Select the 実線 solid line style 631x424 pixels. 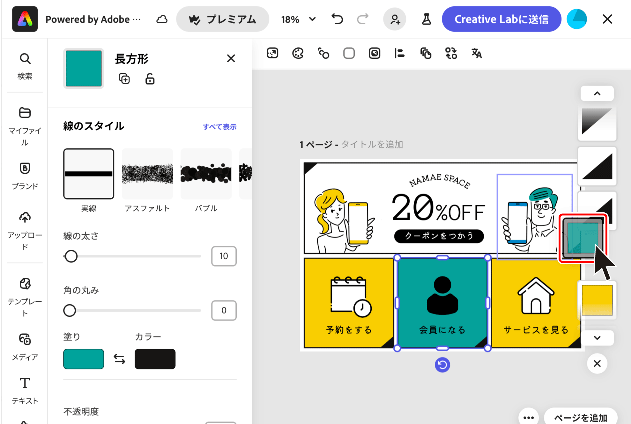click(89, 174)
